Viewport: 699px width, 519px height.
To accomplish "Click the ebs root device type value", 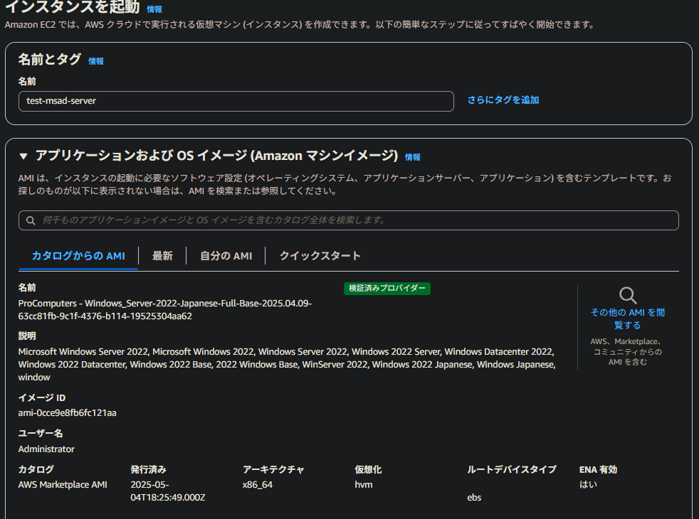I will click(474, 497).
